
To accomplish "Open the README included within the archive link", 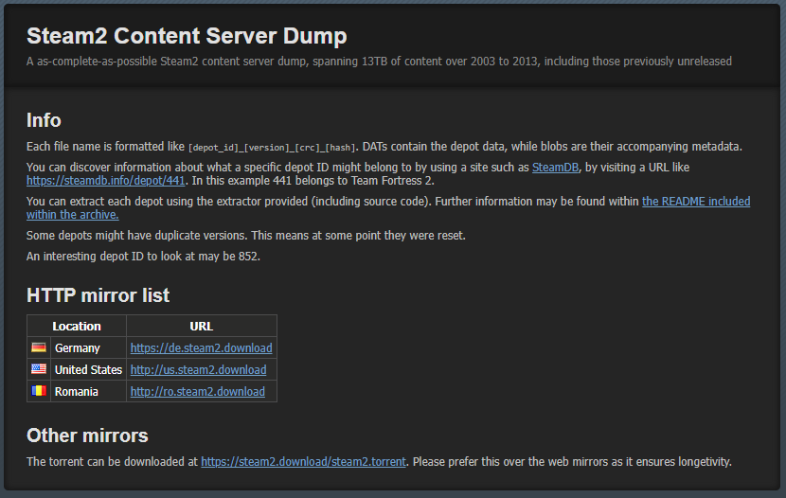I will coord(696,202).
